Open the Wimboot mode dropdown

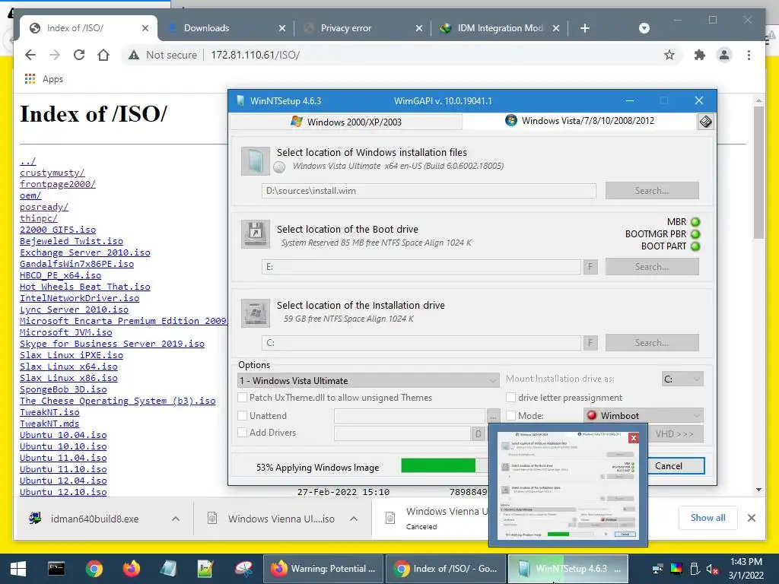coord(644,416)
